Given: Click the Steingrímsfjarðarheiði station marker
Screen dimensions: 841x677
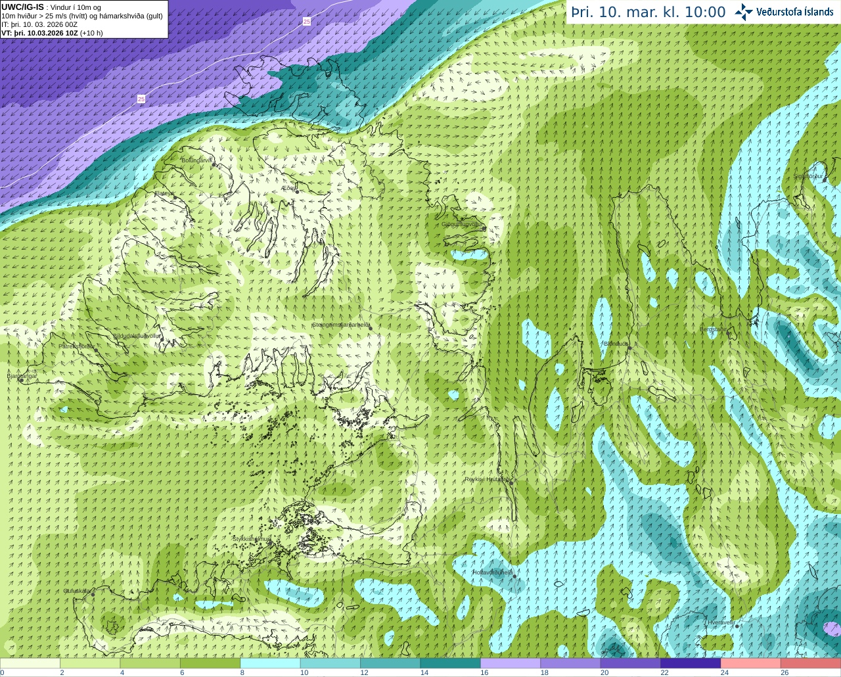Looking at the screenshot, I should (370, 328).
